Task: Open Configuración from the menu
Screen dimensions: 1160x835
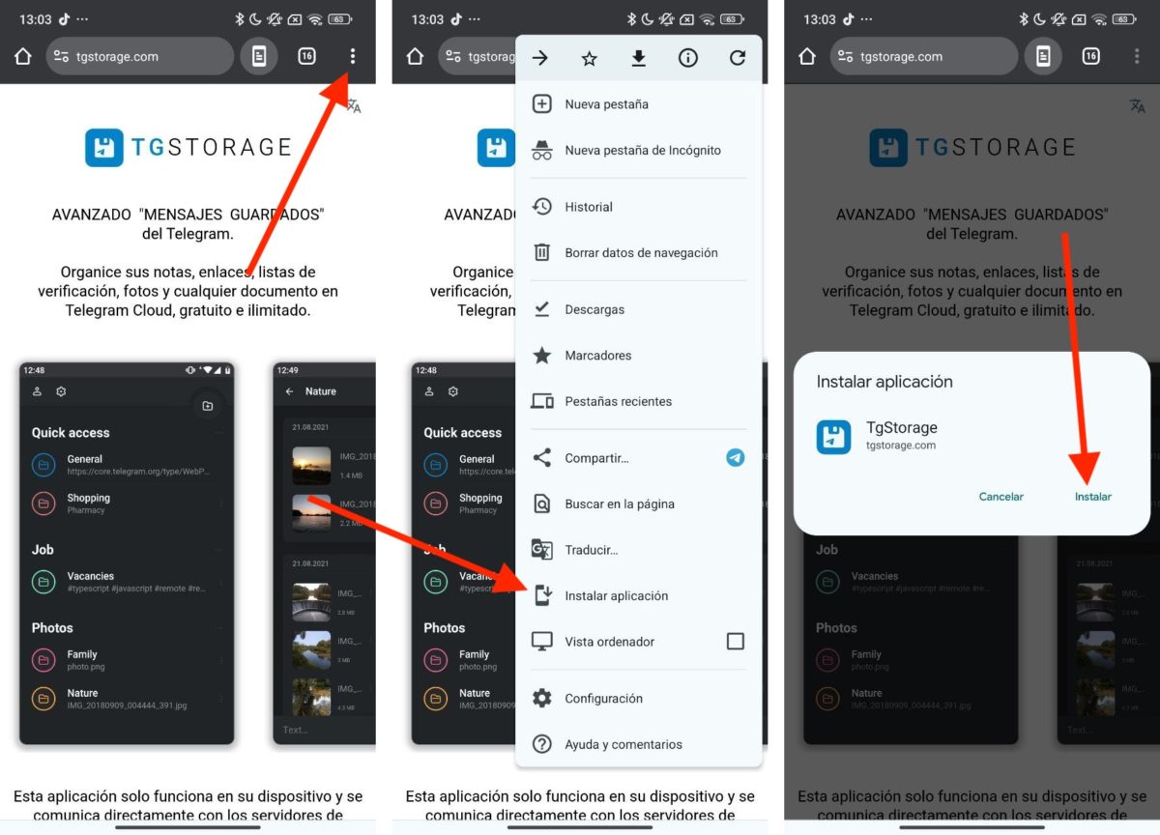Action: point(639,698)
